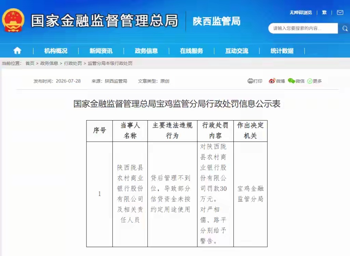Click the 当前位置 label

pos(12,63)
